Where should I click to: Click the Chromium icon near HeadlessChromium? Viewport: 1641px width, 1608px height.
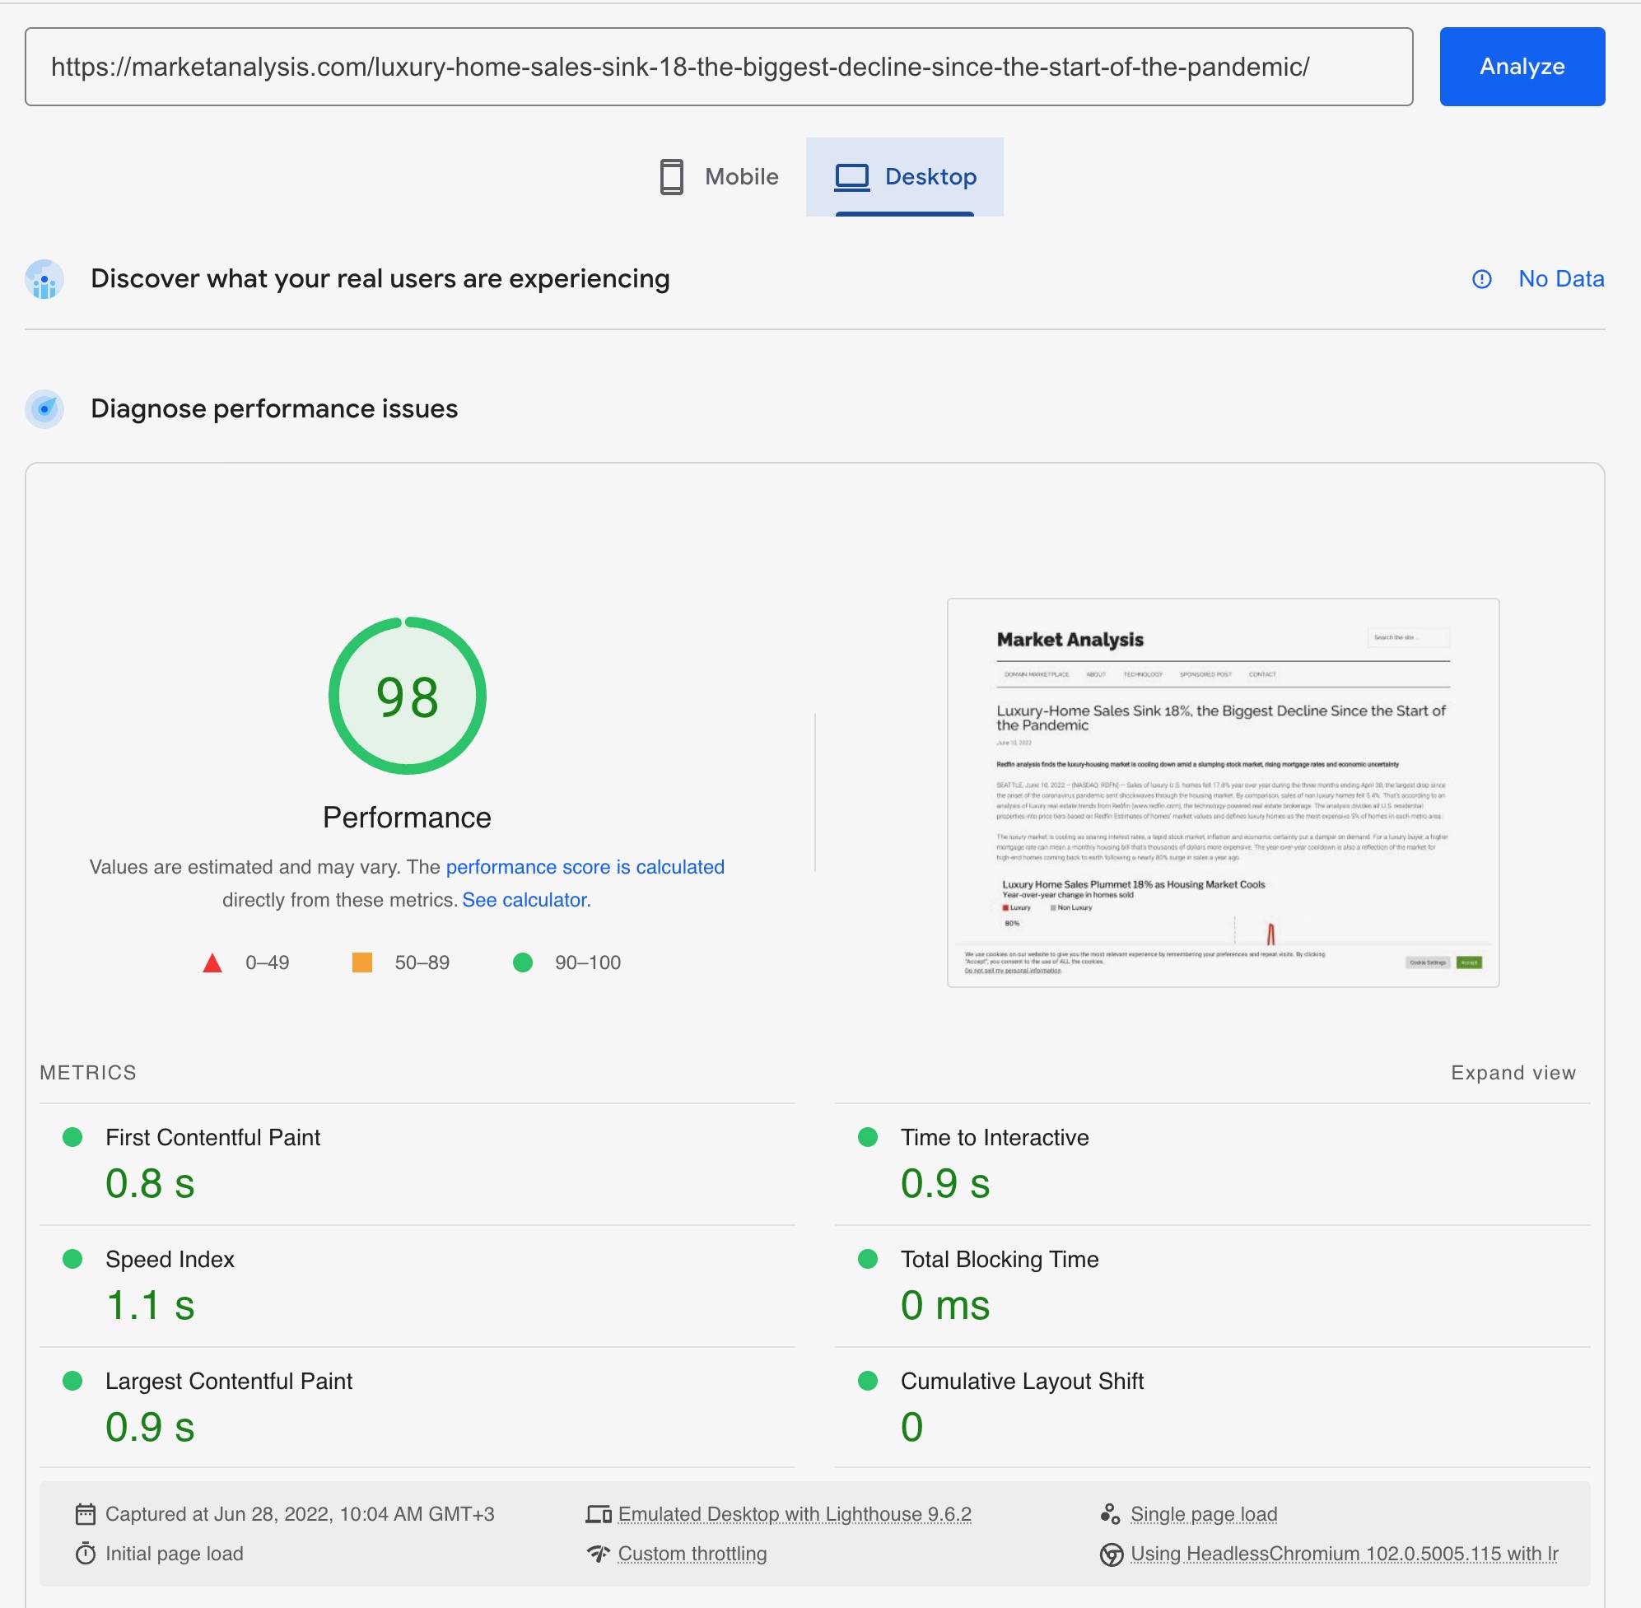click(1112, 1554)
